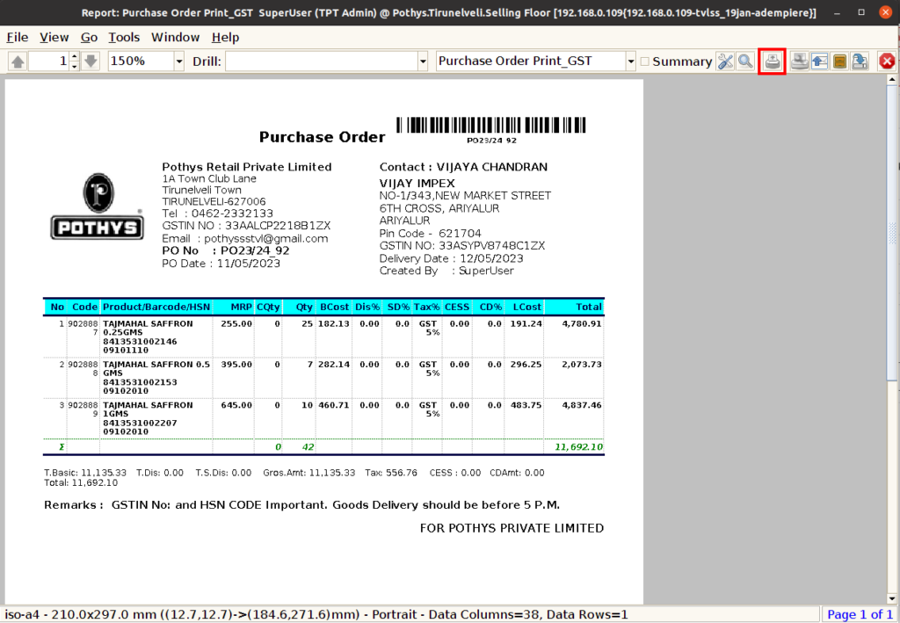
Task: Click FOR POTHYS PRIVATE LIMITED text
Action: [x=512, y=528]
